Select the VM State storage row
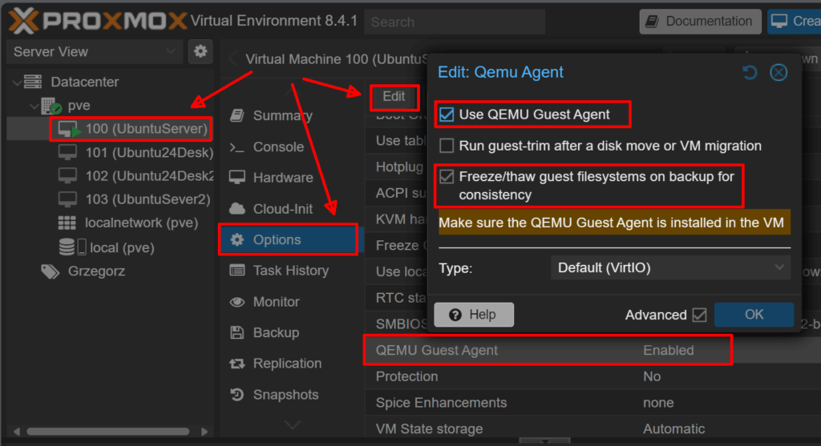The image size is (821, 446). (x=592, y=428)
